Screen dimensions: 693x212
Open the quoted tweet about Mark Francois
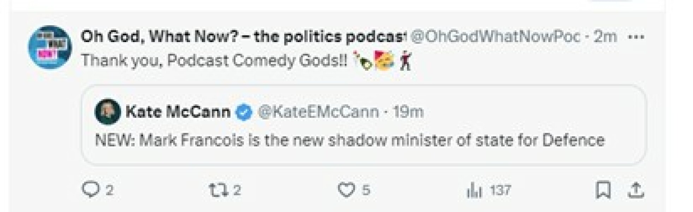(350, 140)
